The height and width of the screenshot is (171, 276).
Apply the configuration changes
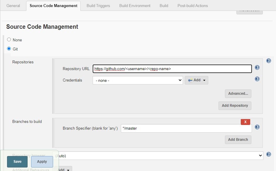42,162
